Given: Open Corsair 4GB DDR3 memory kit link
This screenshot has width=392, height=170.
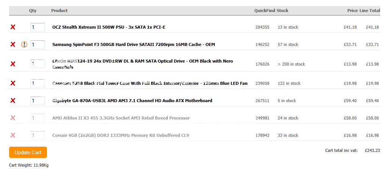Looking at the screenshot, I should click(x=120, y=135).
